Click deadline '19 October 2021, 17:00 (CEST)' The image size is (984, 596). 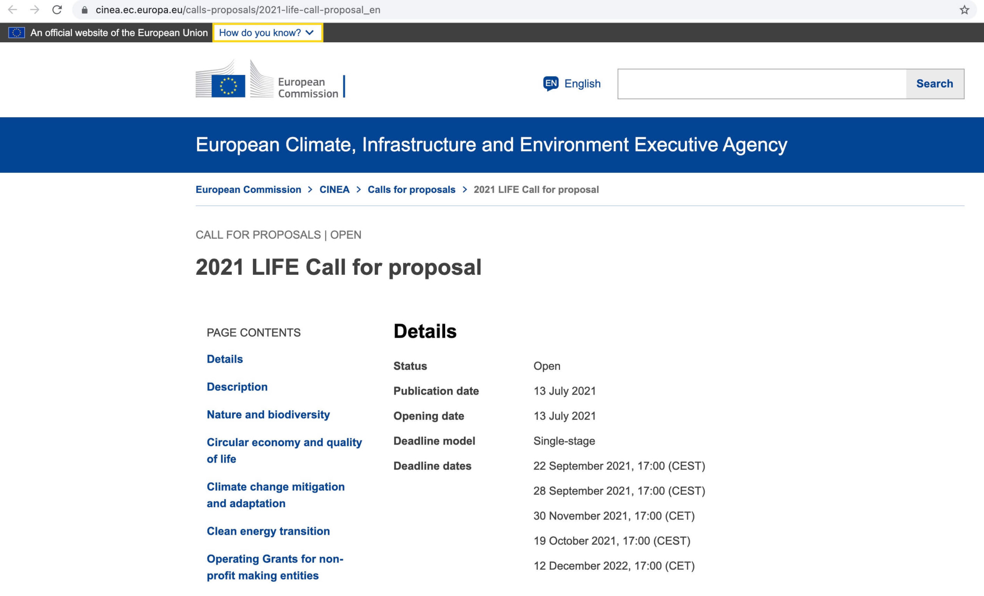pyautogui.click(x=612, y=541)
